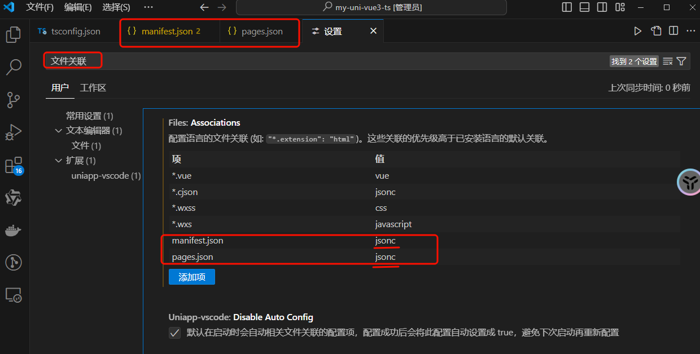Open the Git graph circular icon view
700x354 pixels.
click(13, 262)
